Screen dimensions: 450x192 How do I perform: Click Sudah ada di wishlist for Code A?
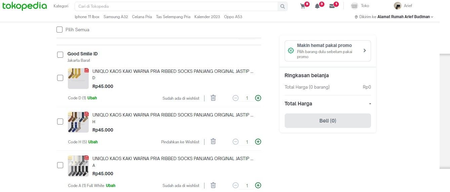(x=181, y=186)
